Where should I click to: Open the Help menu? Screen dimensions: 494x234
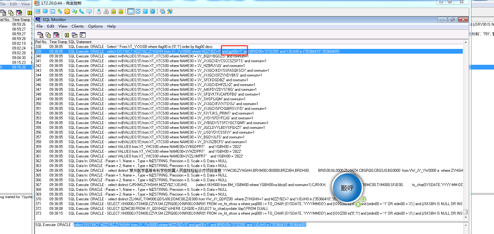pos(111,26)
